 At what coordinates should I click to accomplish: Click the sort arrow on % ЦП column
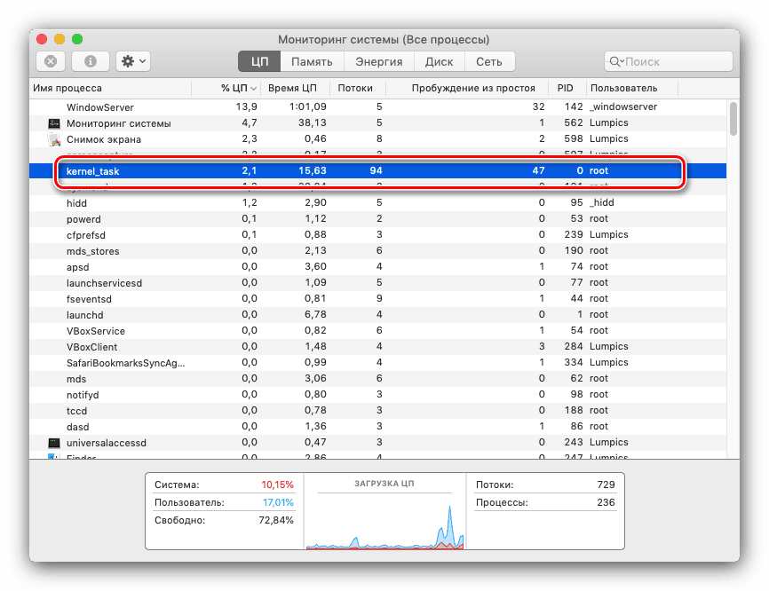point(252,88)
